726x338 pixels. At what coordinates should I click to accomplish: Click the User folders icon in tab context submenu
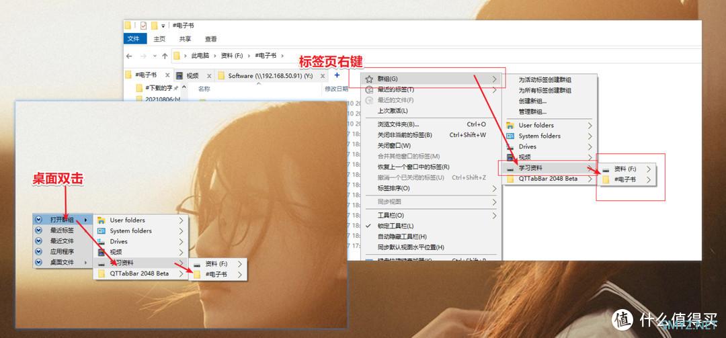pos(510,126)
